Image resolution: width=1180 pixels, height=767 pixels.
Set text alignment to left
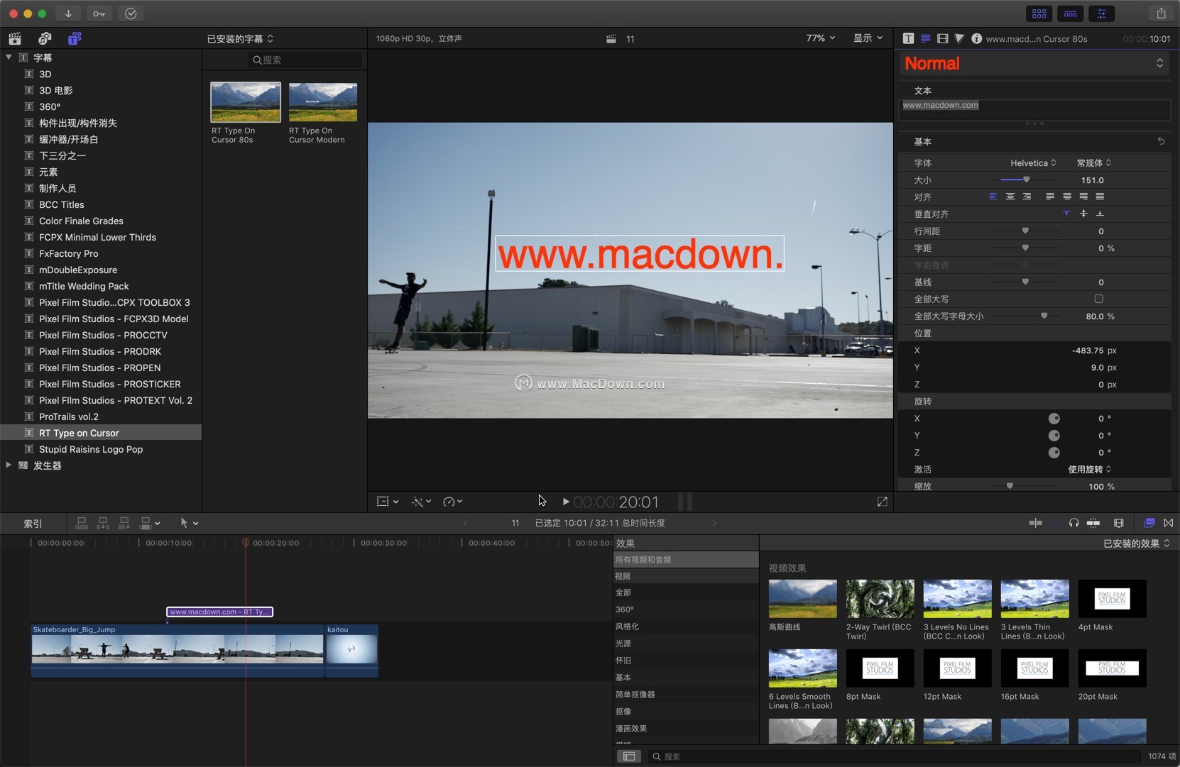click(x=993, y=197)
